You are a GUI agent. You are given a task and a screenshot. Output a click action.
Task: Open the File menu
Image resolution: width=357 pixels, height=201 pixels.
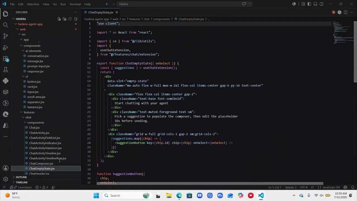[12, 4]
